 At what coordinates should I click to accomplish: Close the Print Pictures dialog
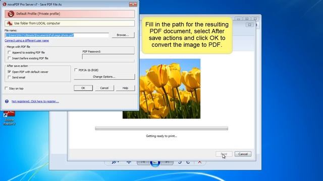click(x=250, y=25)
